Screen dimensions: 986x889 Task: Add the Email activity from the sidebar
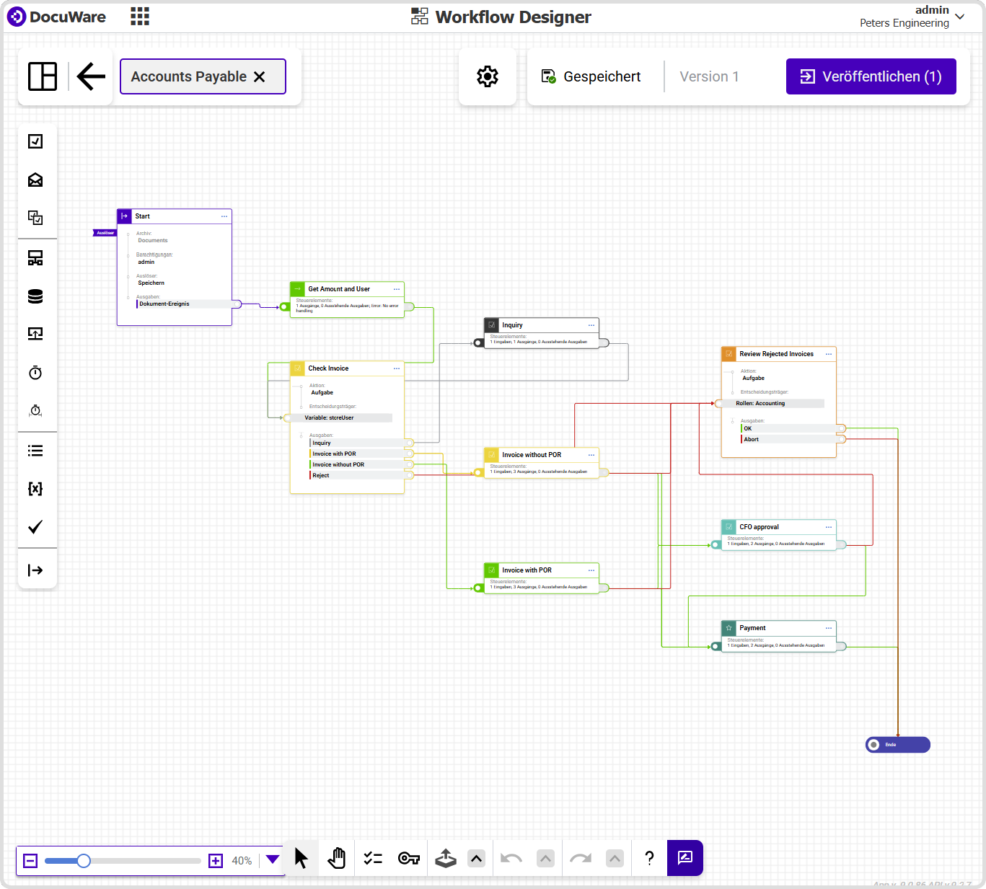pos(35,180)
